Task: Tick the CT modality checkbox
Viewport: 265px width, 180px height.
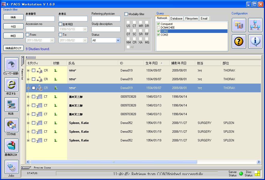Action: coord(134,22)
